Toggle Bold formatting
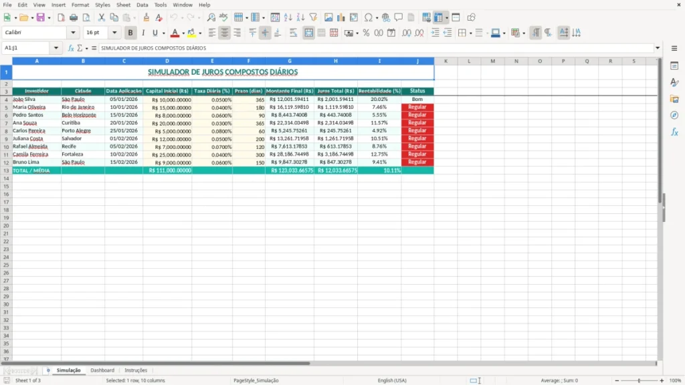Viewport: 685px width, 385px height. [130, 33]
